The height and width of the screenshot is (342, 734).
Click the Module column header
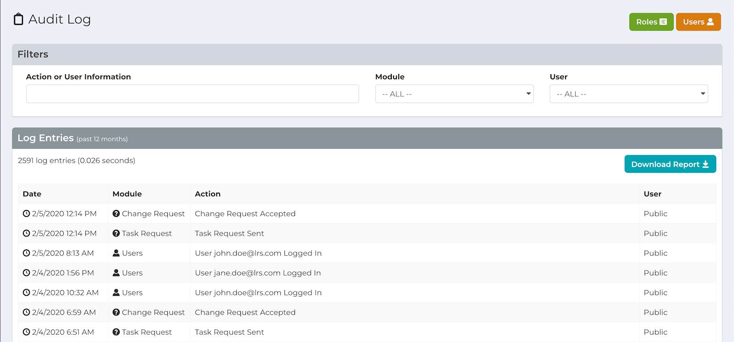[127, 194]
